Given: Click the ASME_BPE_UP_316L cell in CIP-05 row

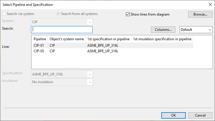Looking at the screenshot, I should pos(103,51).
